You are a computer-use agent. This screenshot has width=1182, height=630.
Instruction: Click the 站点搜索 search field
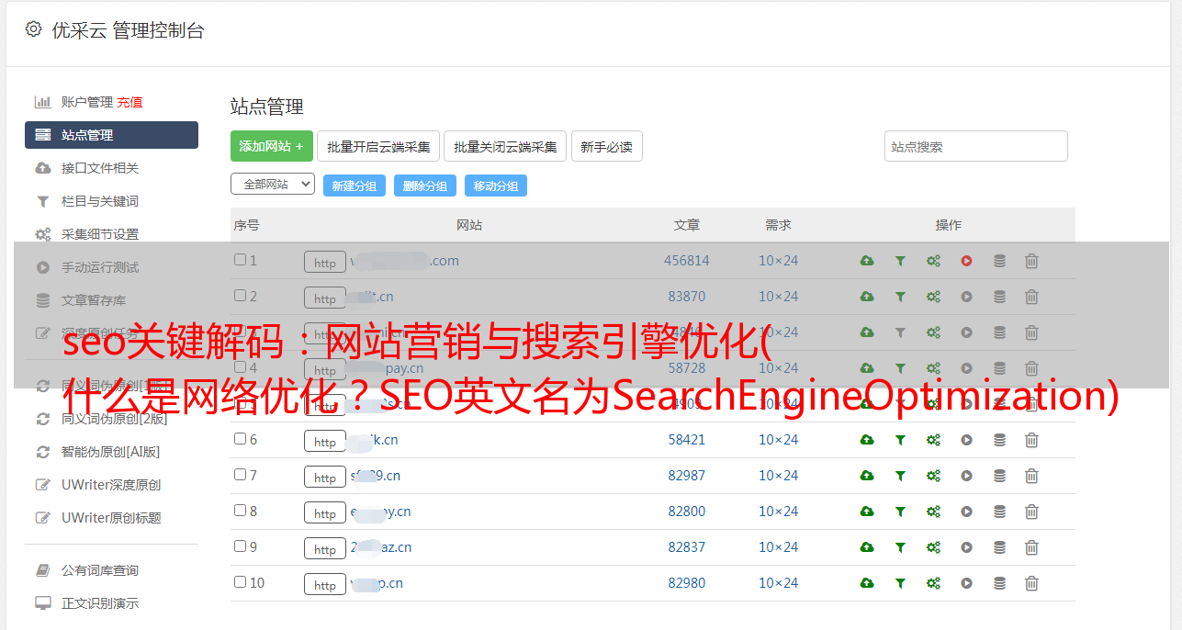click(975, 146)
